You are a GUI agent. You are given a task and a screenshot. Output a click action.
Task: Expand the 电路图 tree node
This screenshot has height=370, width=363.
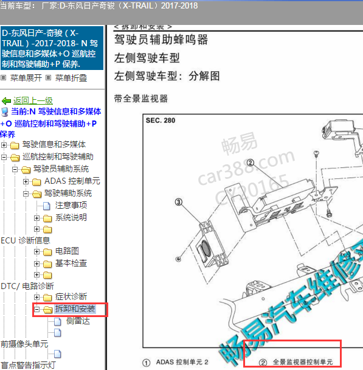pyautogui.click(x=36, y=251)
